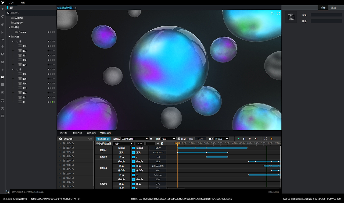Switch to the 逻辑 tab
The image size is (344, 203).
pyautogui.click(x=334, y=8)
